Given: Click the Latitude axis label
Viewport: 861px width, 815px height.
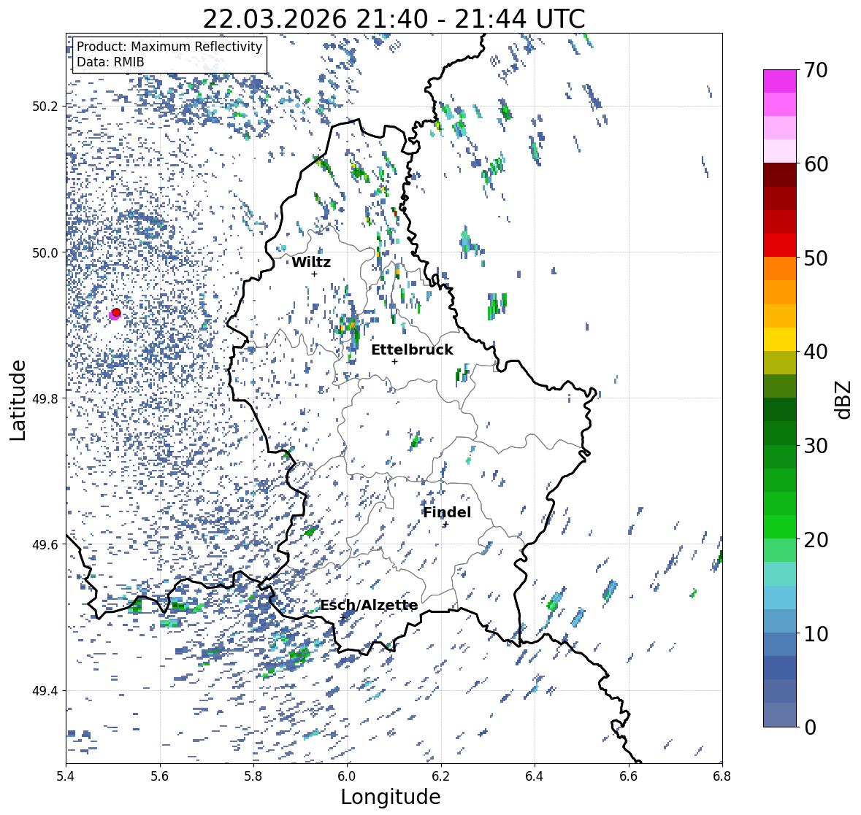Looking at the screenshot, I should click(x=18, y=400).
